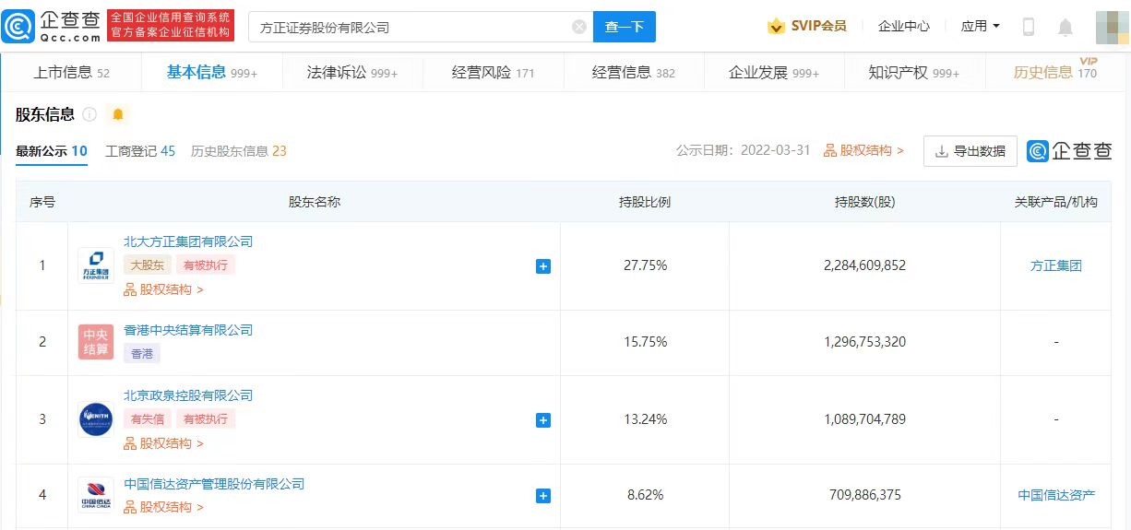Click the 中国信达 China Cinda logo

coord(96,495)
